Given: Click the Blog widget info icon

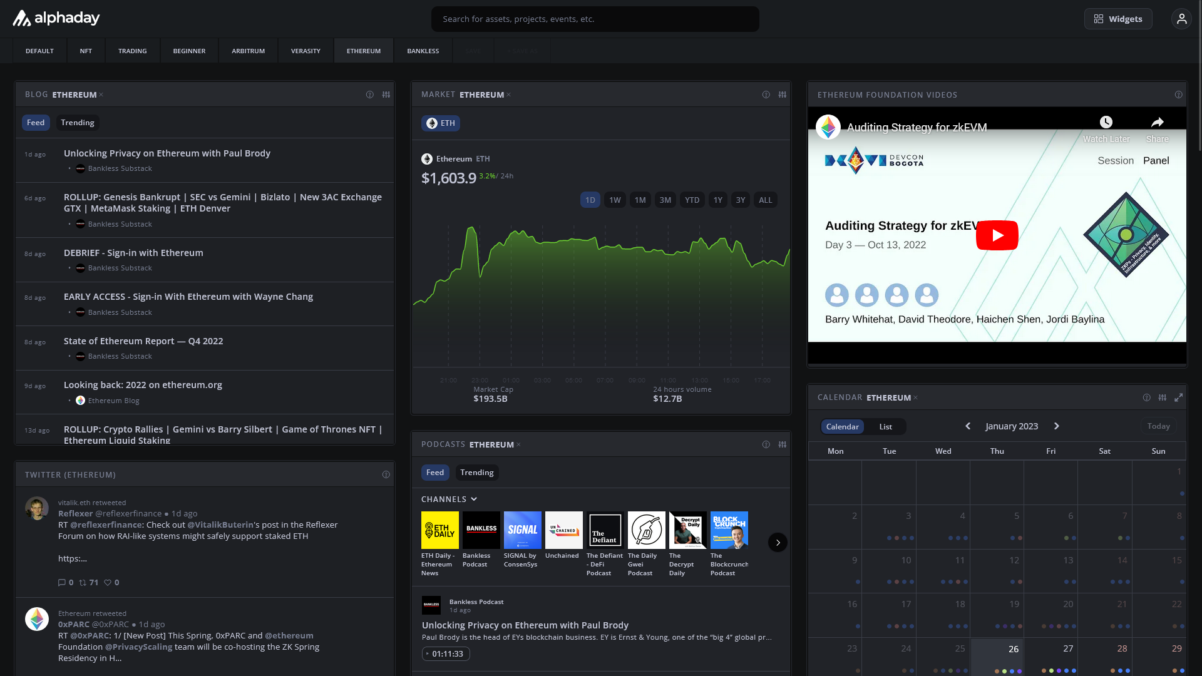Looking at the screenshot, I should pyautogui.click(x=370, y=95).
